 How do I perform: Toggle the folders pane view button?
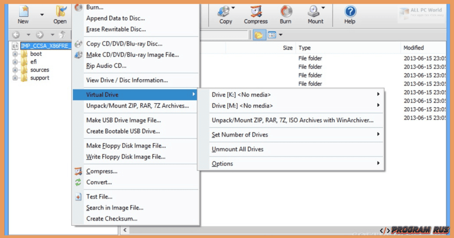point(259,35)
